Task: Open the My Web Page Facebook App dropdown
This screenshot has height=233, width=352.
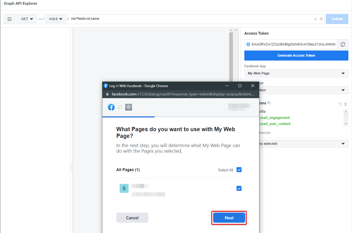Action: 296,73
